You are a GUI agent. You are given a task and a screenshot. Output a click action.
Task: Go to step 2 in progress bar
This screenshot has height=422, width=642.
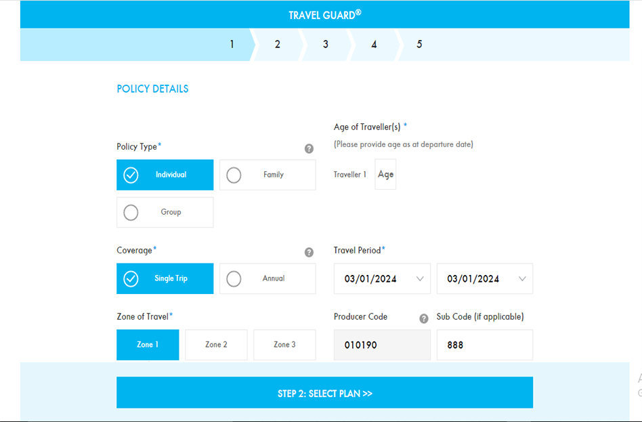[278, 44]
